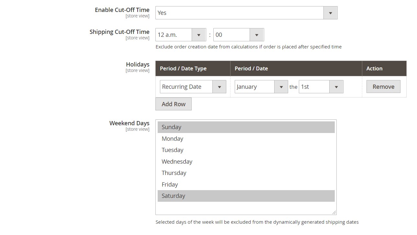Select Friday in Weekend Days list

(246, 185)
